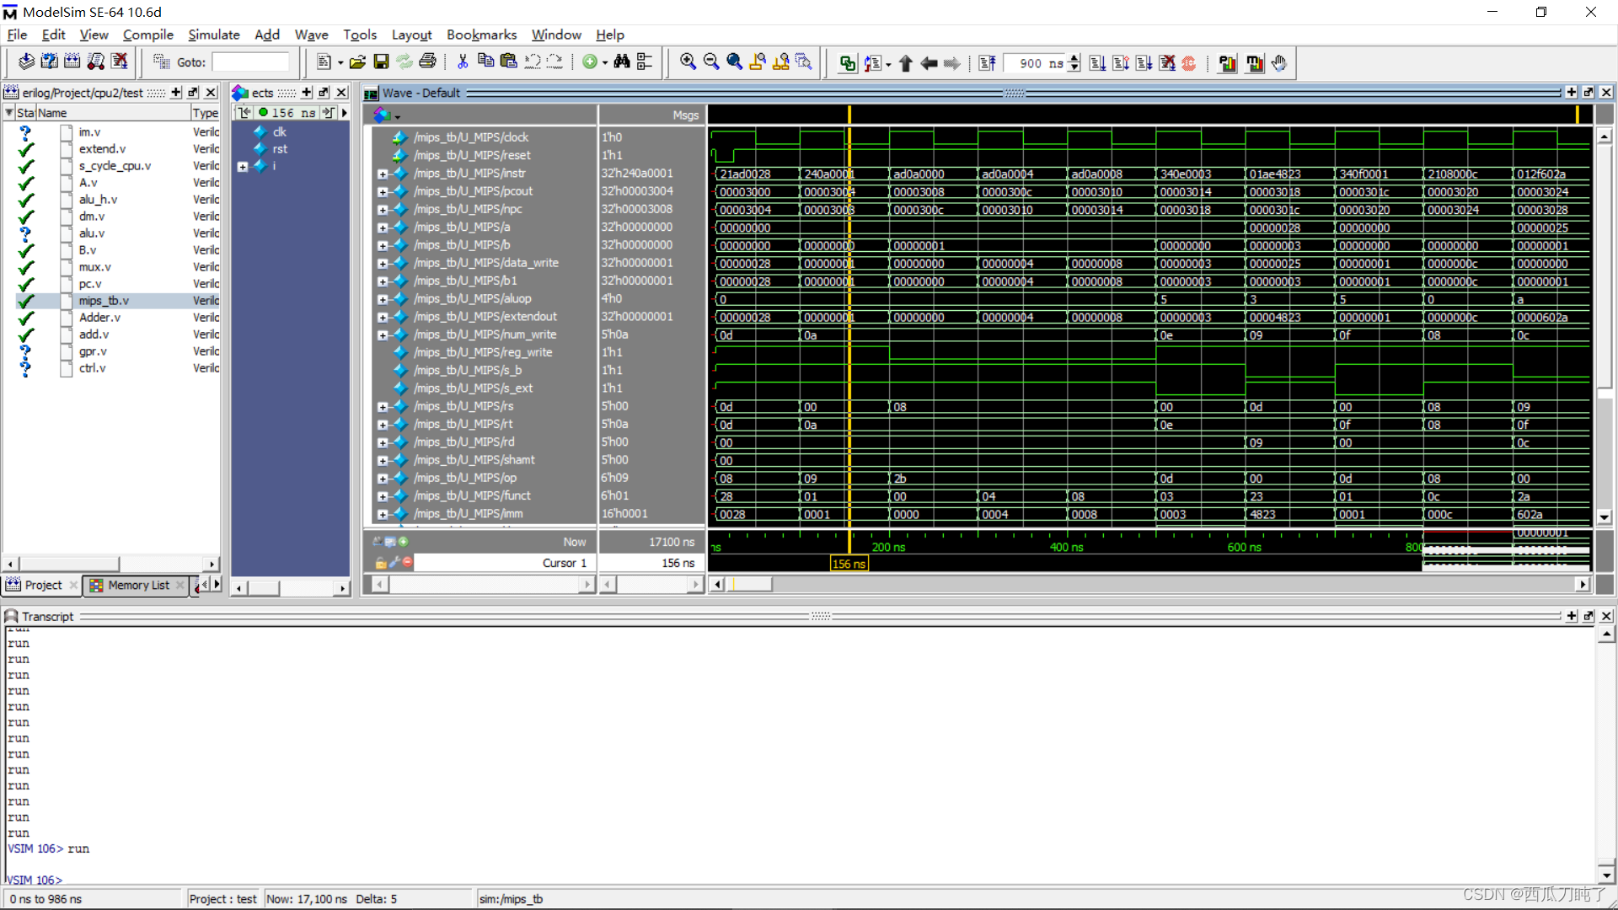Expand the /mips_tb/U_MIPS/instr signal
The height and width of the screenshot is (910, 1618).
click(x=383, y=174)
